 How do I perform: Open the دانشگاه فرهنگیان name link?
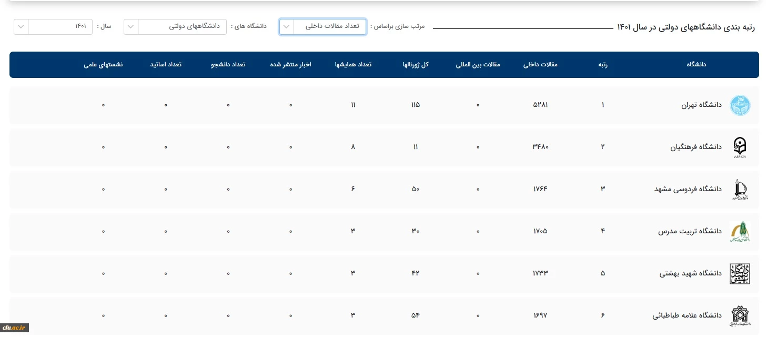click(696, 147)
